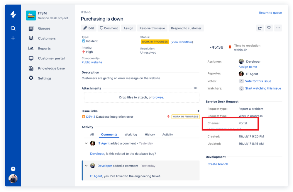
Task: Collapse Developer's comment
Action: pos(86,166)
